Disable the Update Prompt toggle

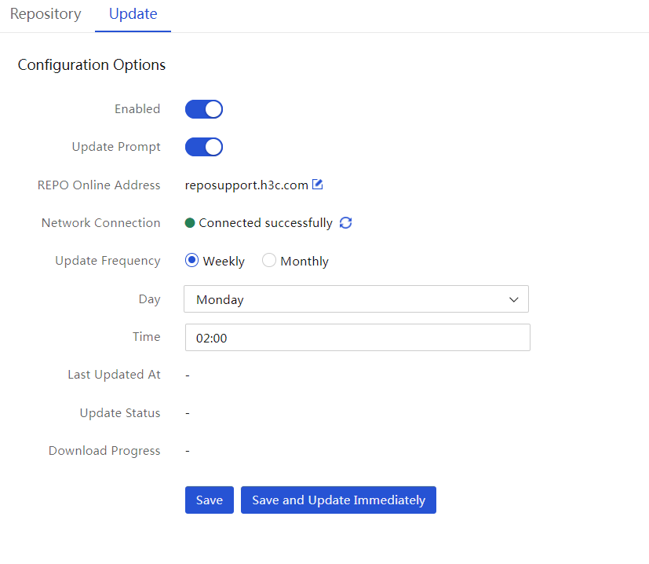point(203,147)
